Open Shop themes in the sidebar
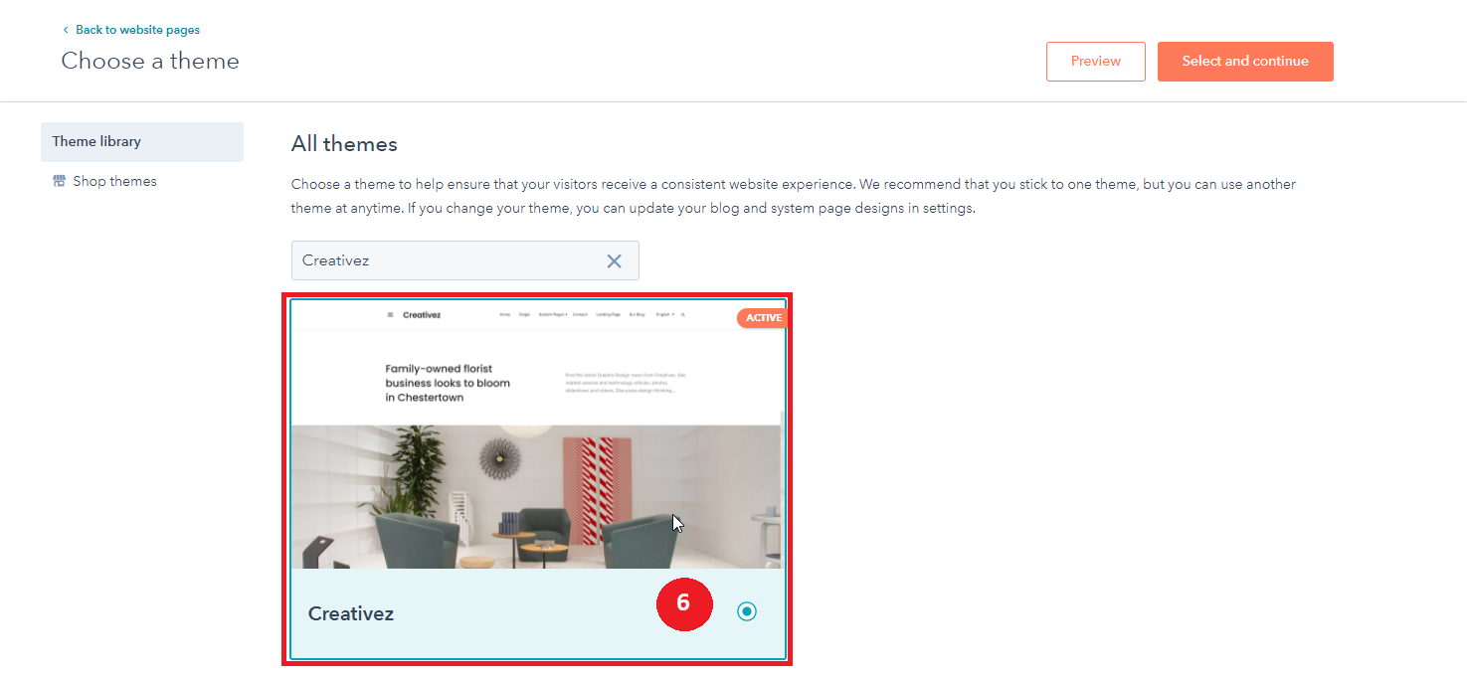Image resolution: width=1467 pixels, height=680 pixels. [x=114, y=181]
